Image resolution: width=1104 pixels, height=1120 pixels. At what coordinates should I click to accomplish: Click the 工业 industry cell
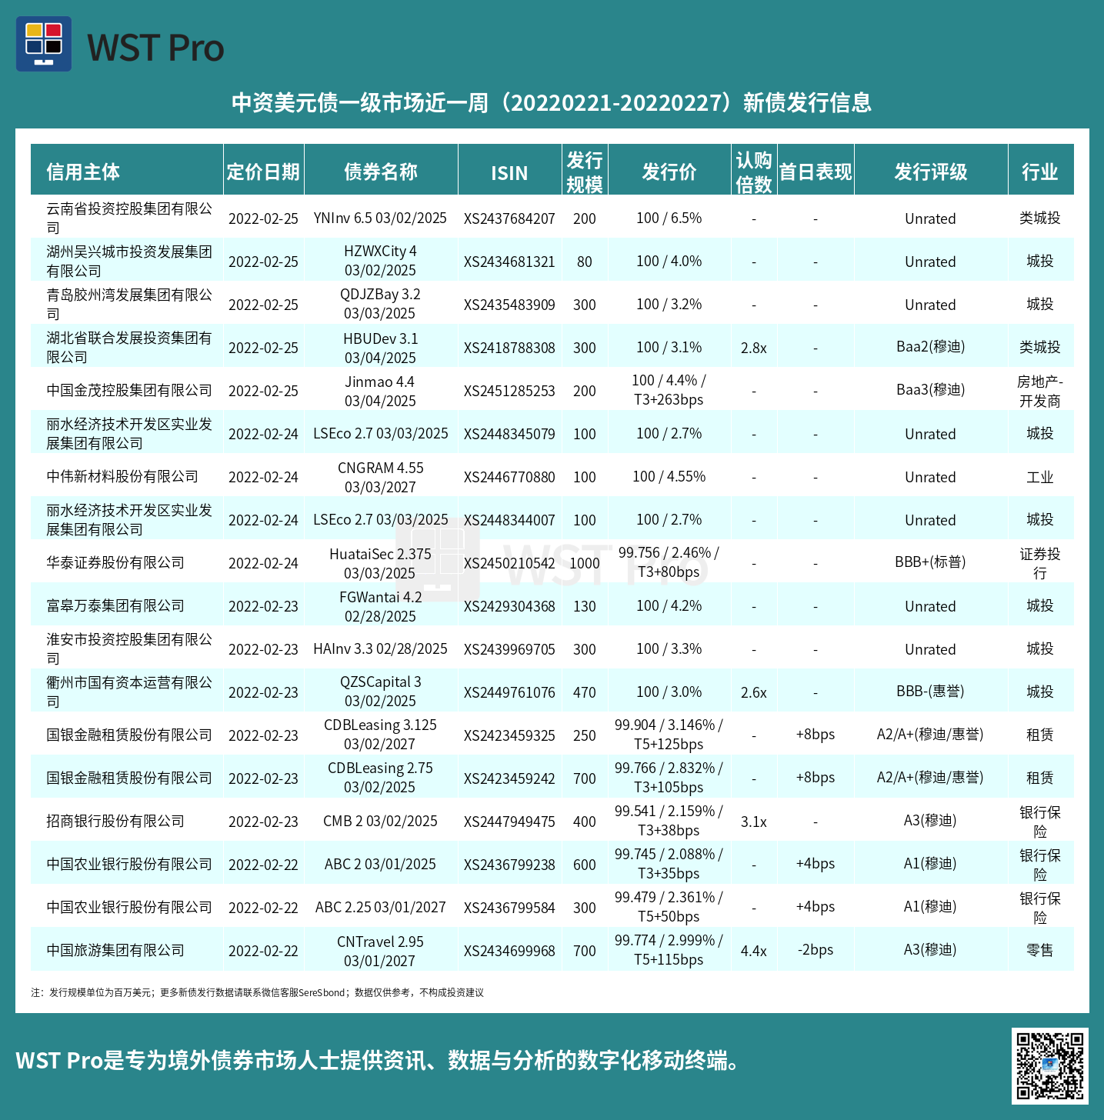click(1040, 478)
